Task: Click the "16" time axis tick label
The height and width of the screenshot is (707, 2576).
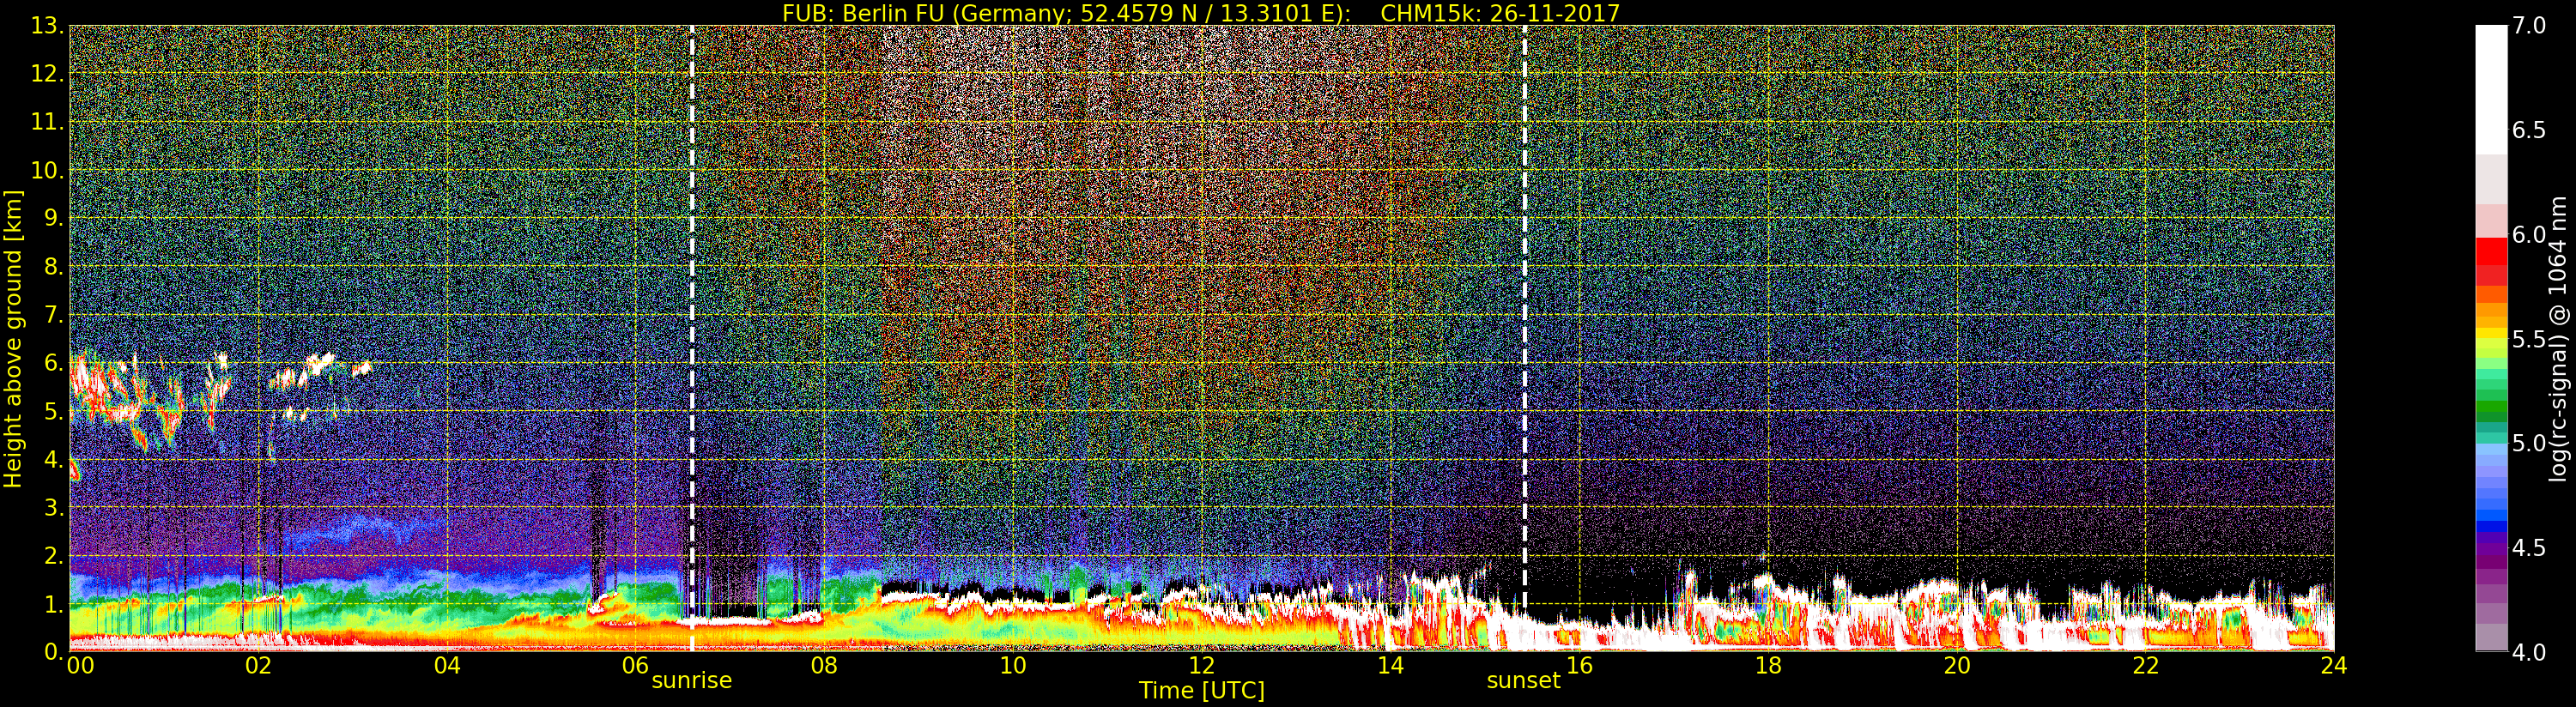Action: pyautogui.click(x=1579, y=665)
